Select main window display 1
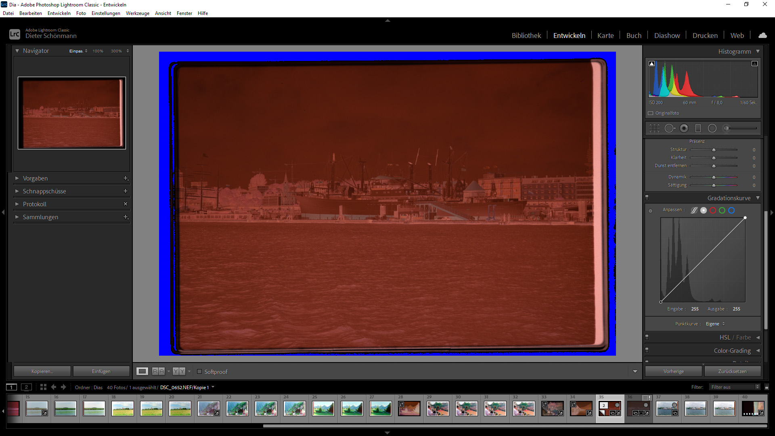This screenshot has width=775, height=436. (x=11, y=387)
